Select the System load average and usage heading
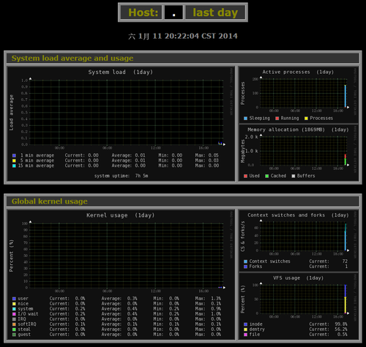 72,59
